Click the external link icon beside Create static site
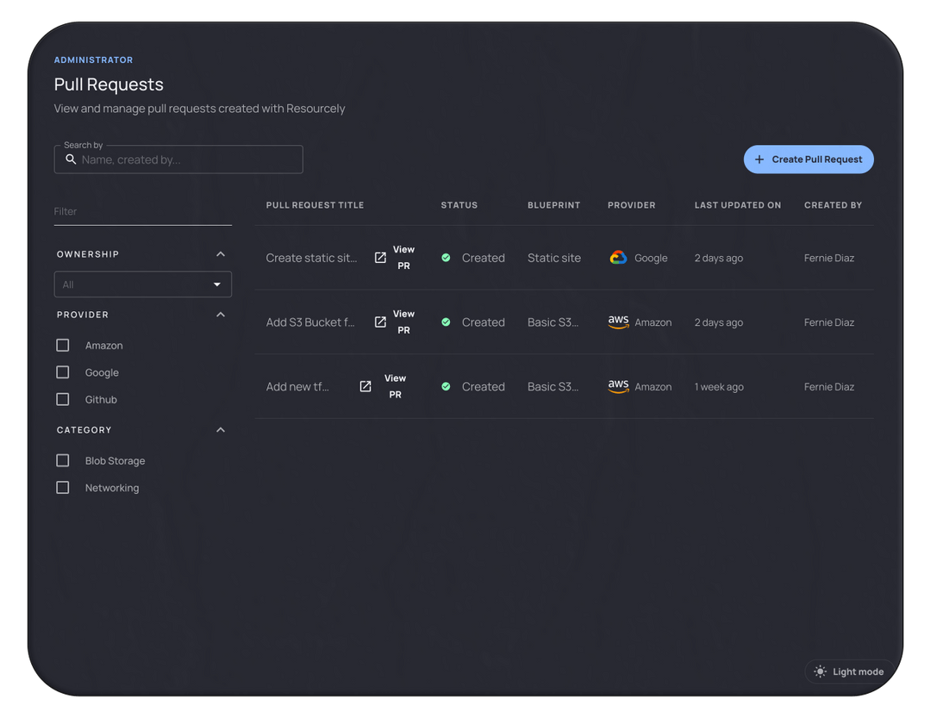931x718 pixels. coord(380,257)
